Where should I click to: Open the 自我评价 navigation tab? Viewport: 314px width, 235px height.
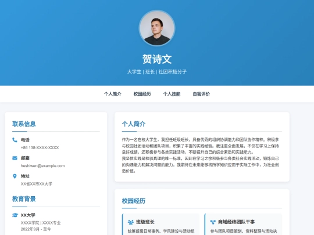click(x=201, y=94)
